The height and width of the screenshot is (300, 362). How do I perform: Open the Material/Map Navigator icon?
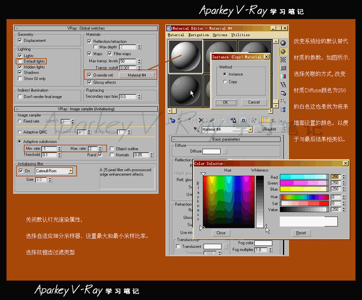[x=283, y=110]
